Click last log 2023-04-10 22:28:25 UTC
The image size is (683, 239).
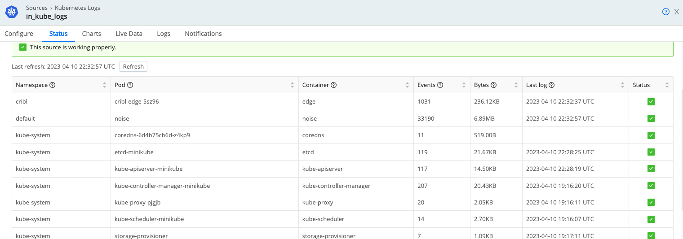coord(560,152)
